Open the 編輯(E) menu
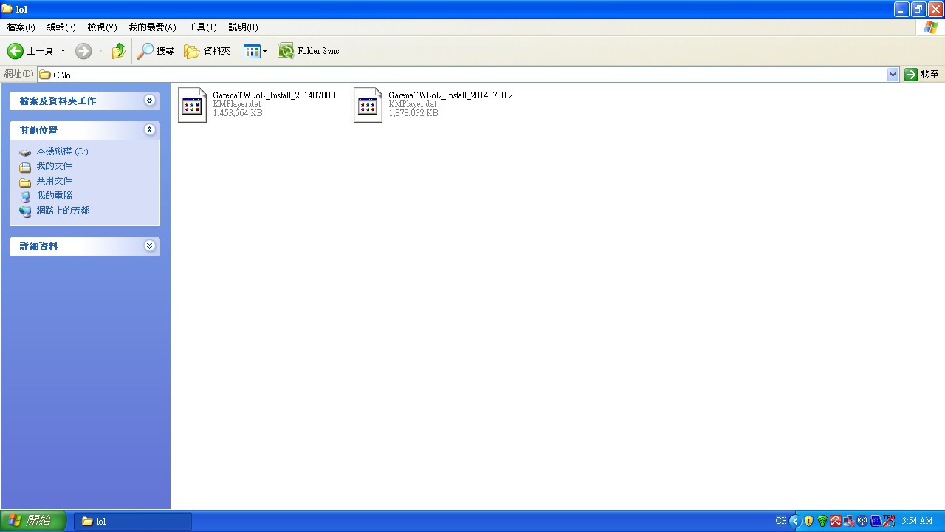The width and height of the screenshot is (945, 532). click(61, 27)
